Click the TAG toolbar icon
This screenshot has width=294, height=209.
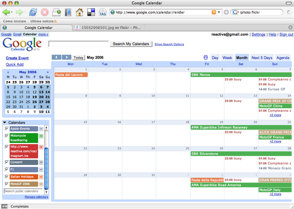tap(103, 12)
